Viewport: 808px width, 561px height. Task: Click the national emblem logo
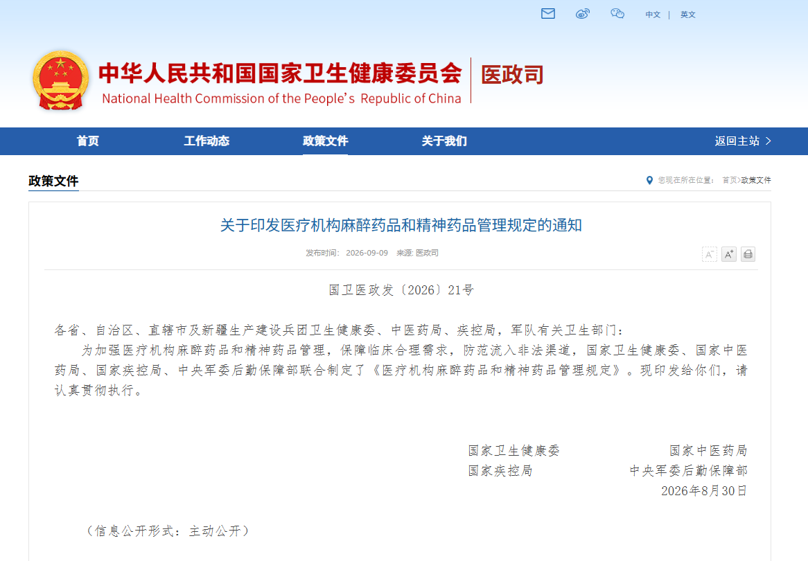click(61, 80)
